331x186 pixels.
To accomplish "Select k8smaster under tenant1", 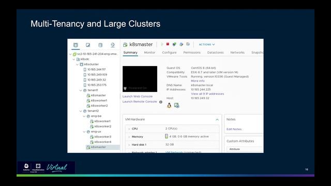I will pyautogui.click(x=98, y=96).
